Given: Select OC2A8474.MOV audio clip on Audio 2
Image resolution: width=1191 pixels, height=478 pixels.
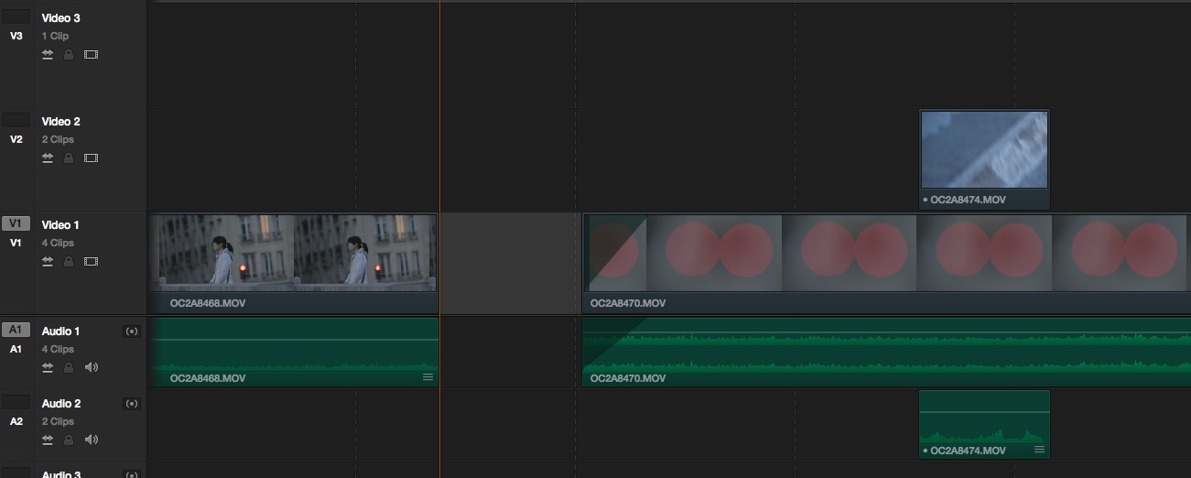Looking at the screenshot, I should (x=984, y=424).
